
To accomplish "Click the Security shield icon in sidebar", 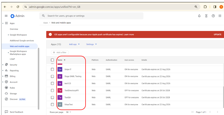I will [x=6, y=64].
